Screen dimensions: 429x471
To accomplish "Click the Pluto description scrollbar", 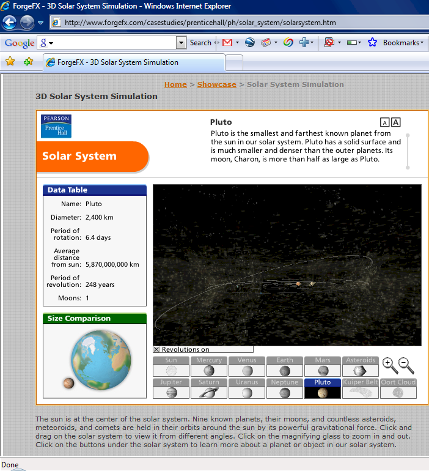I will point(408,152).
